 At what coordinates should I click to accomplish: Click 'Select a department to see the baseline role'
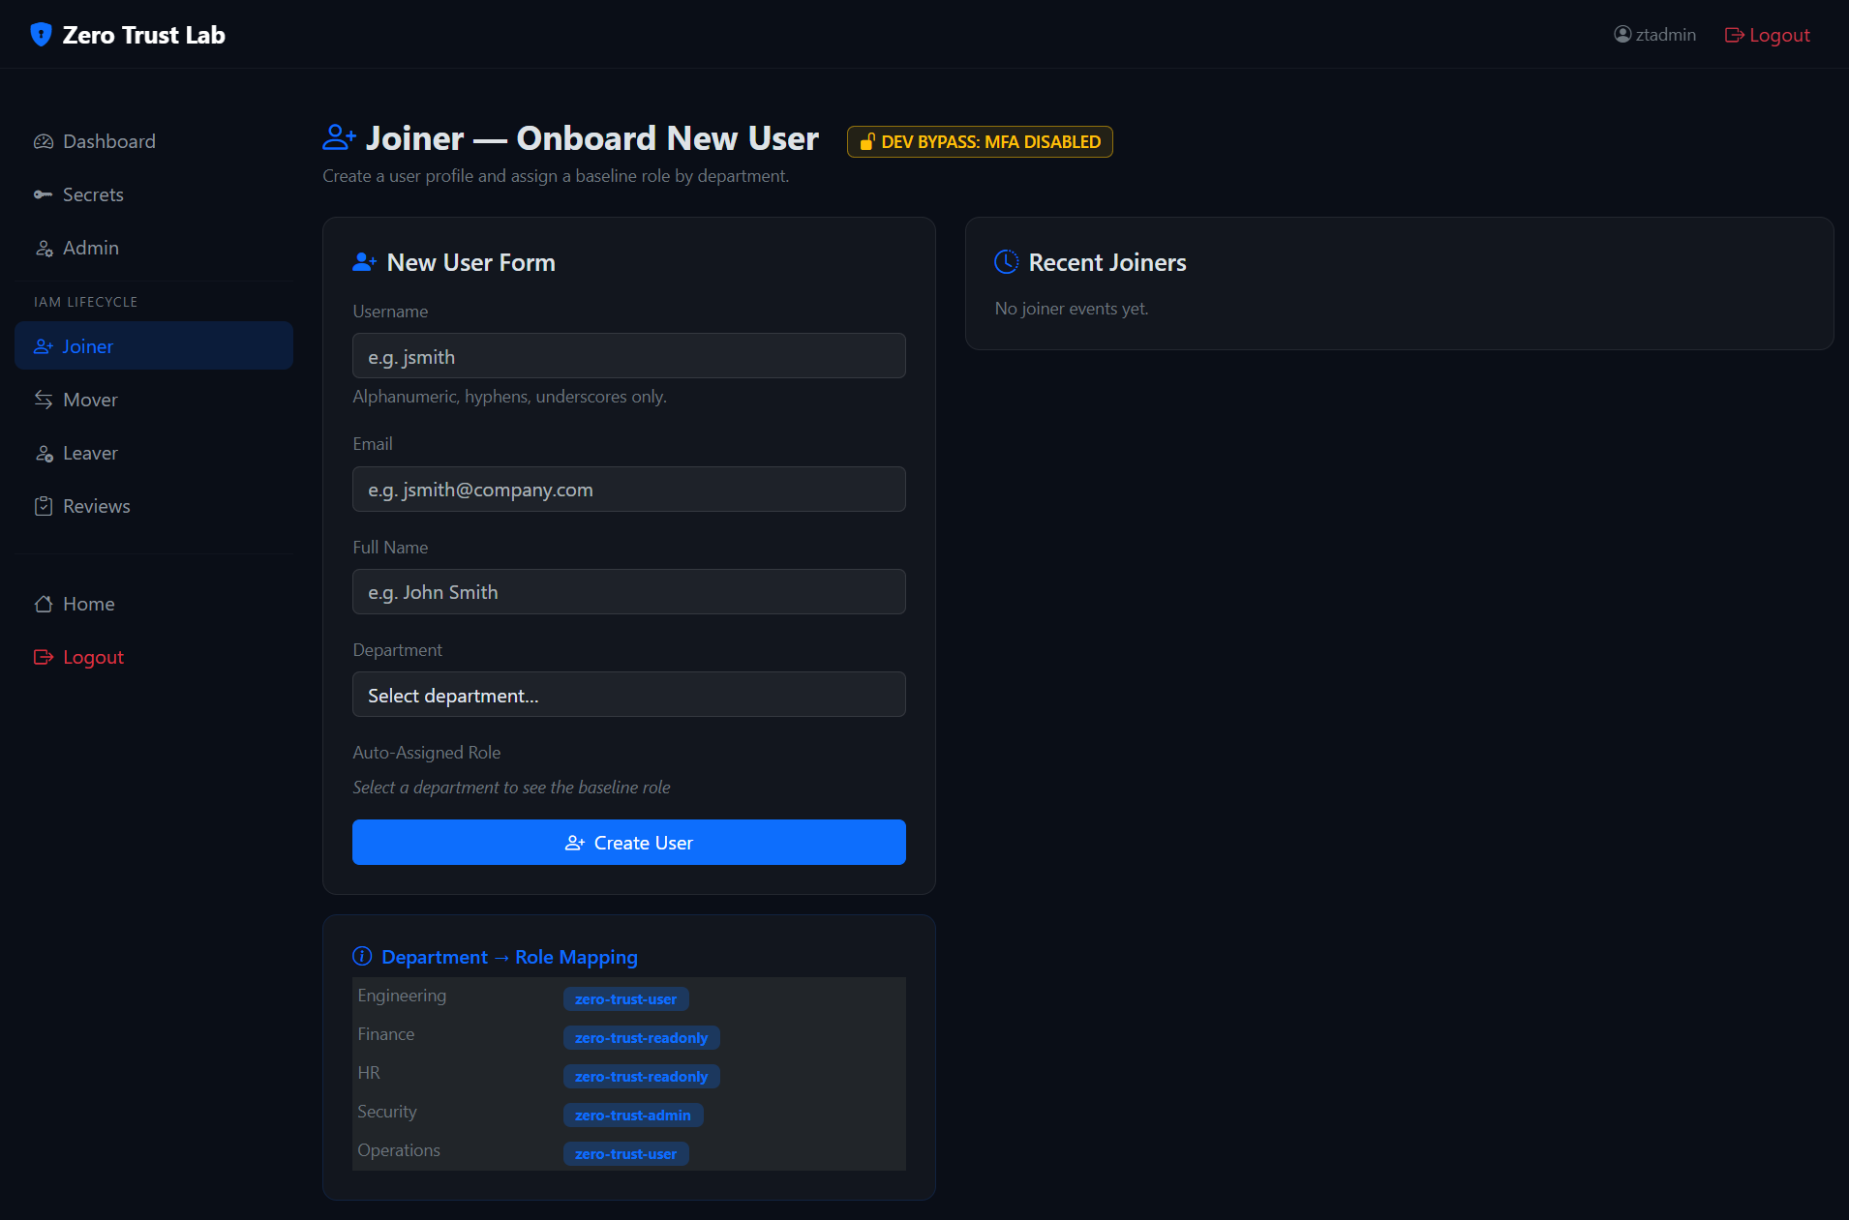click(511, 788)
